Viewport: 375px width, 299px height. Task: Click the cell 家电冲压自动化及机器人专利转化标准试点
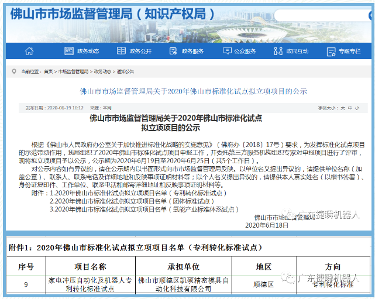(x=90, y=284)
